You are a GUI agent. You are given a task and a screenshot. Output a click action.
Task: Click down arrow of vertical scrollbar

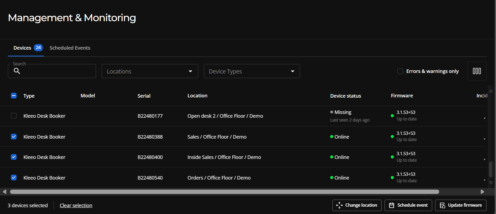[491, 183]
